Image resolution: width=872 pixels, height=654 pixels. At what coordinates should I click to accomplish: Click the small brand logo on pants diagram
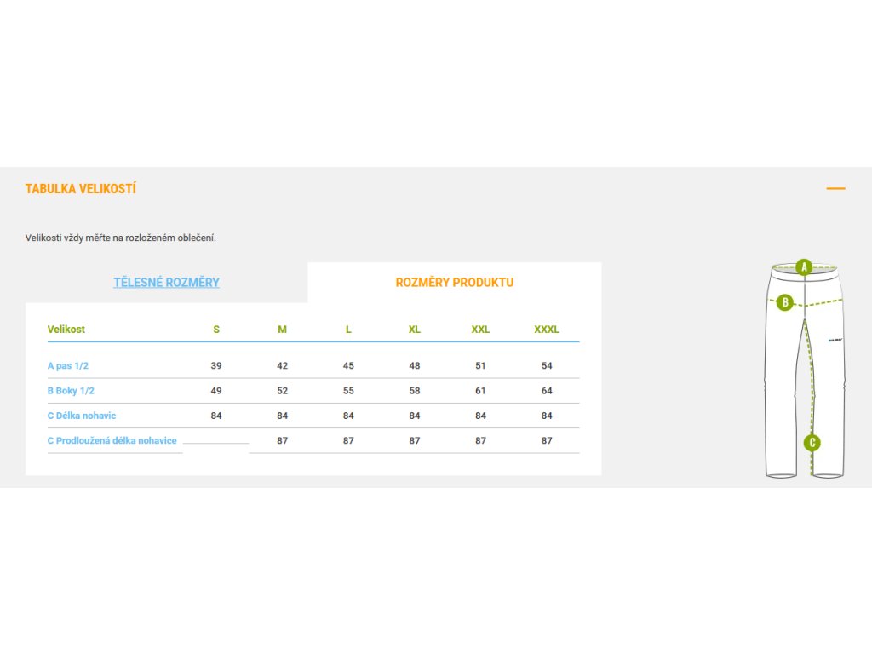835,337
